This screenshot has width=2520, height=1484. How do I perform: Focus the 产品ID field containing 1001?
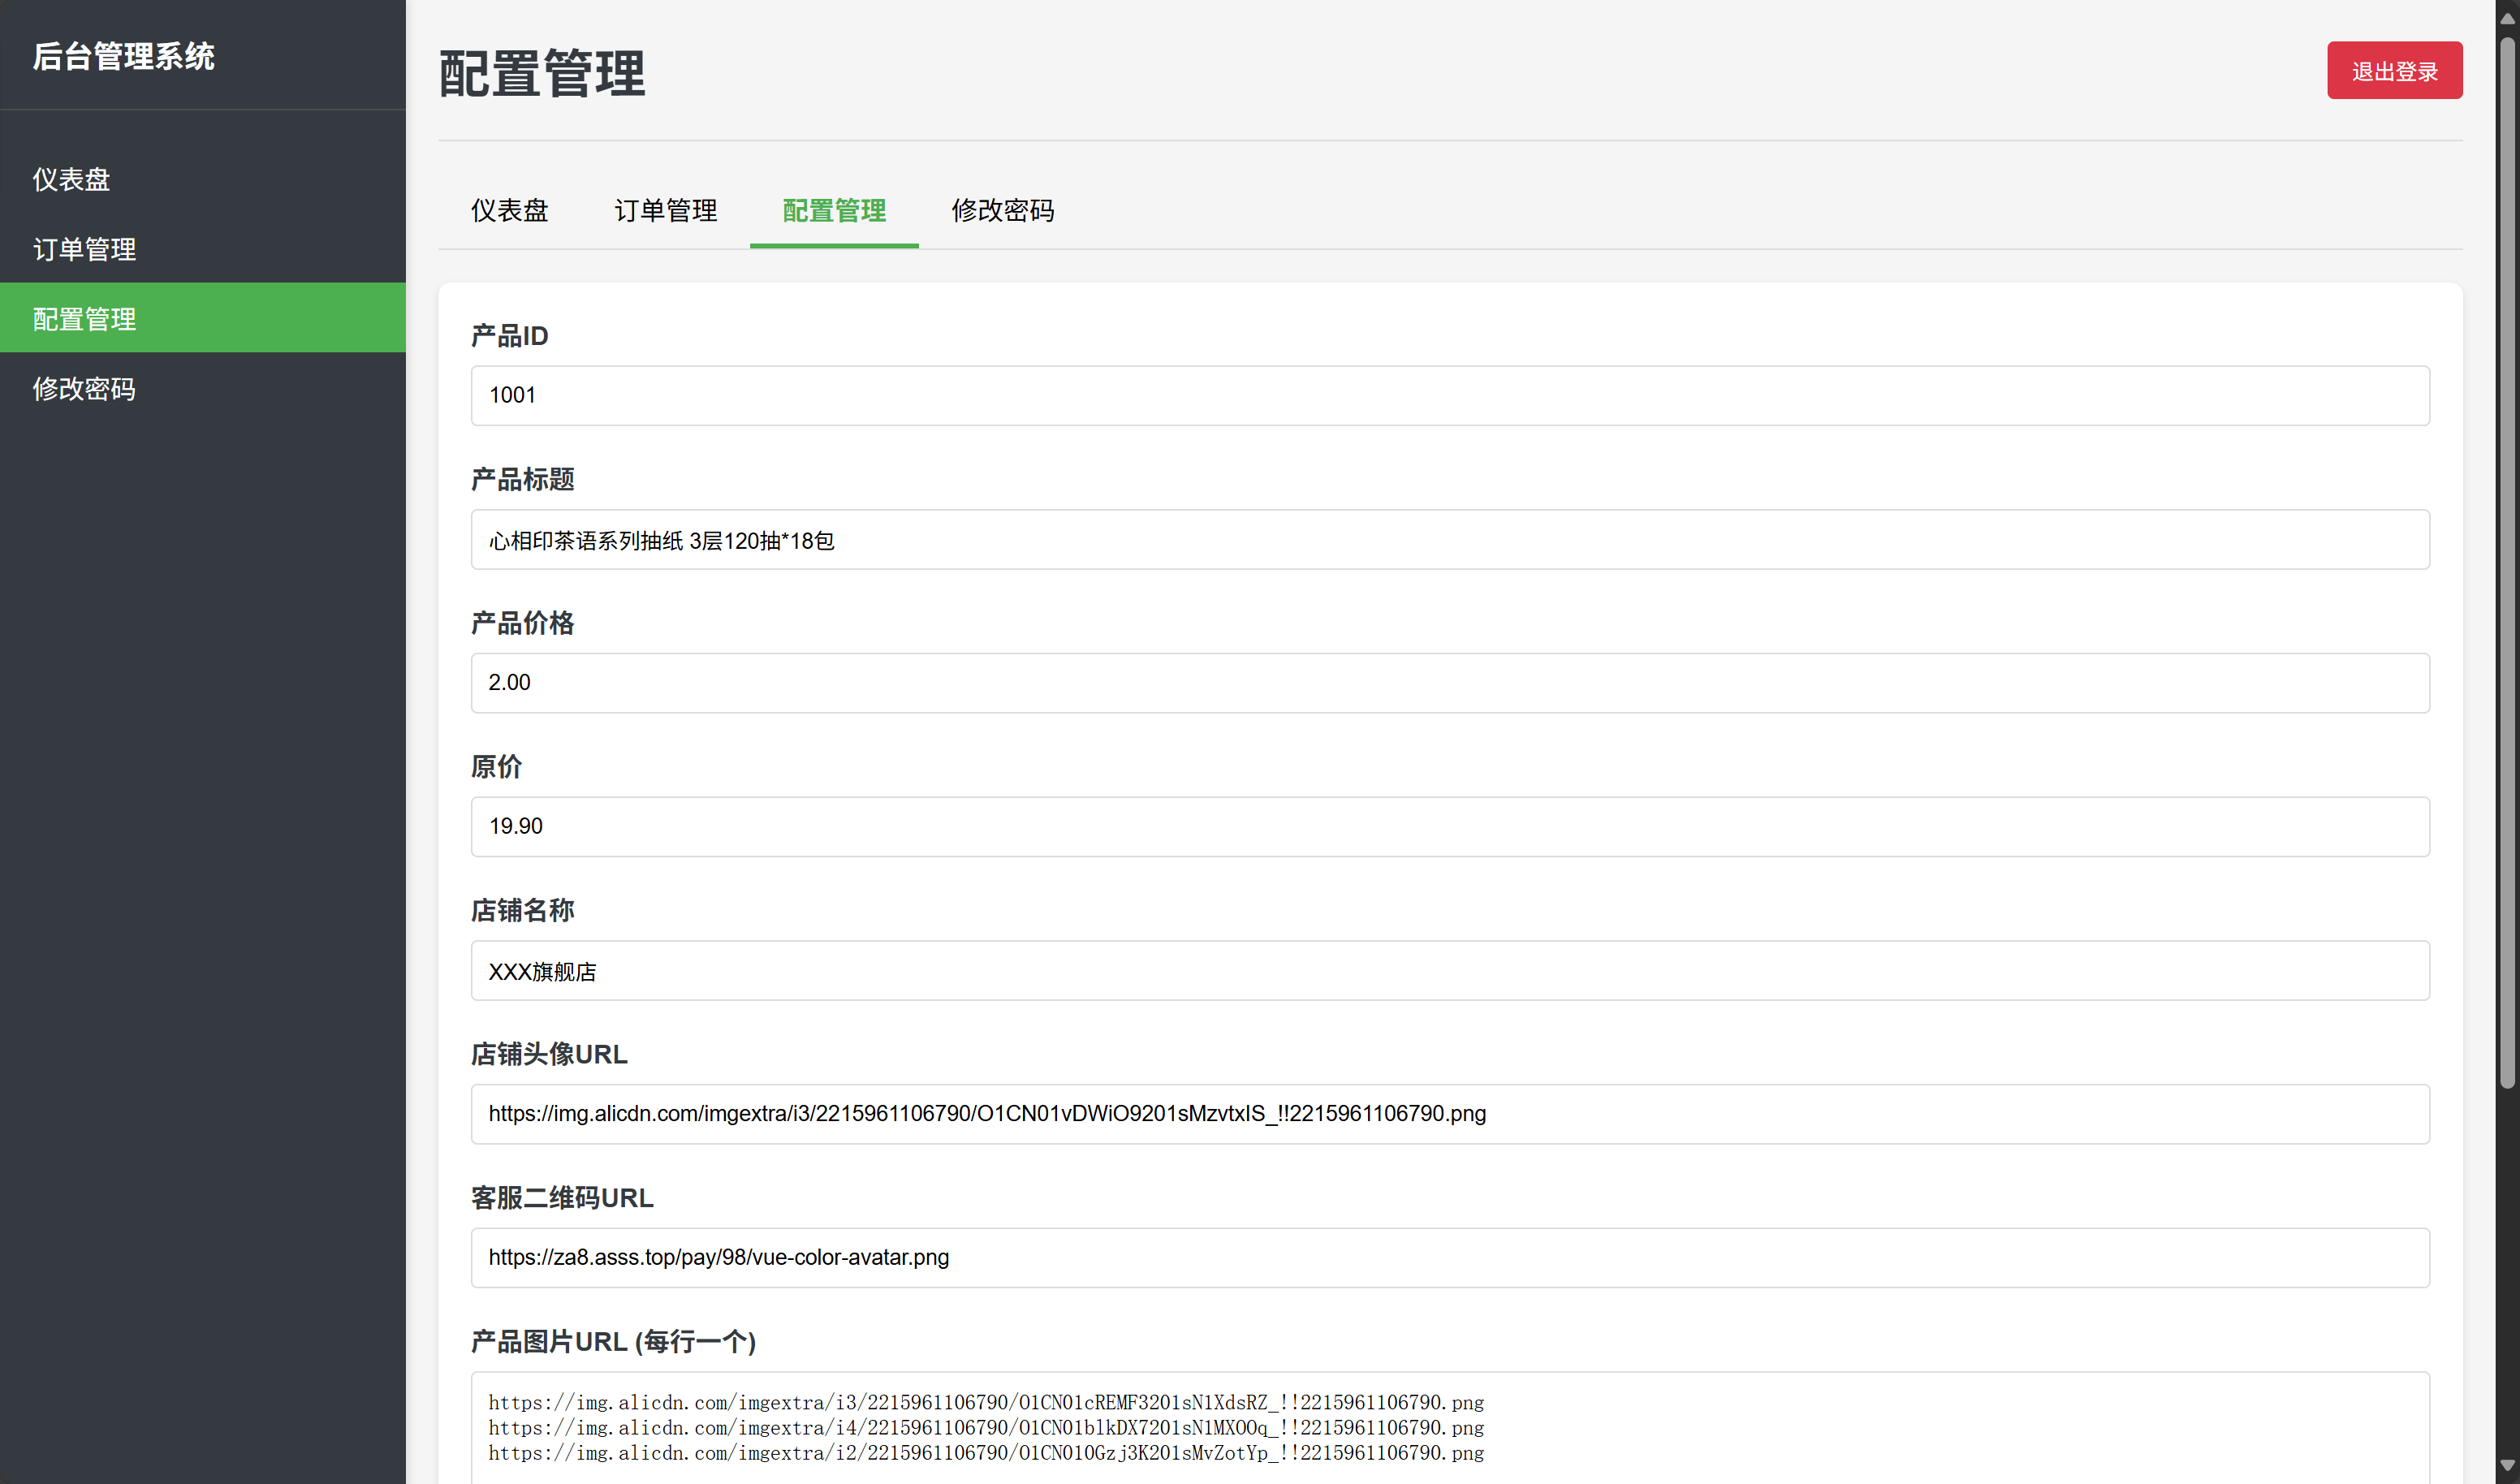[x=1450, y=395]
